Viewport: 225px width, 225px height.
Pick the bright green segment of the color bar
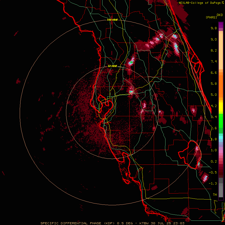pyautogui.click(x=221, y=120)
